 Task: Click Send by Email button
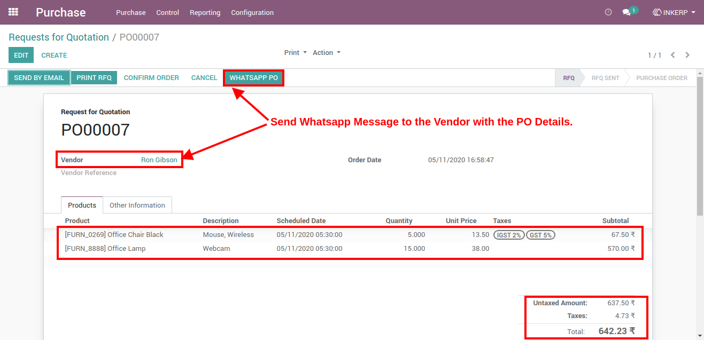(x=39, y=78)
